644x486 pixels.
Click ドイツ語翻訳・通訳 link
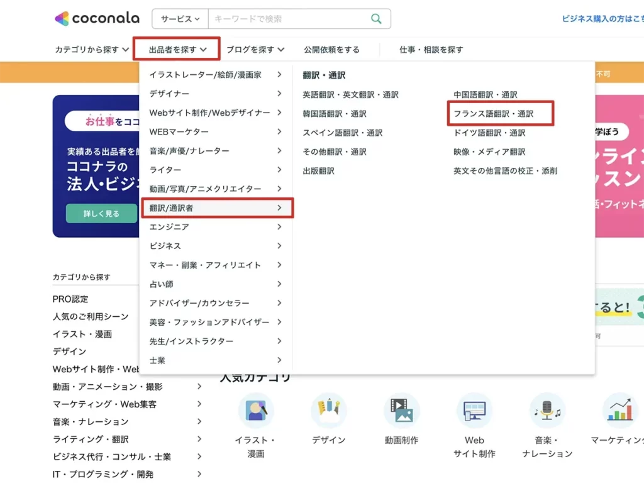(489, 133)
